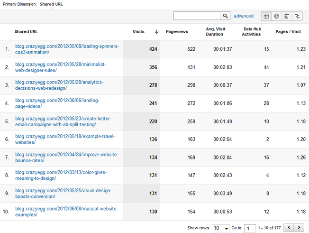This screenshot has height=233, width=309.
Task: Sort by the Pageviews column header
Action: [x=177, y=32]
